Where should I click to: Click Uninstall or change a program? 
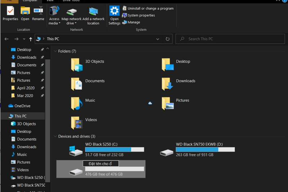(x=148, y=8)
